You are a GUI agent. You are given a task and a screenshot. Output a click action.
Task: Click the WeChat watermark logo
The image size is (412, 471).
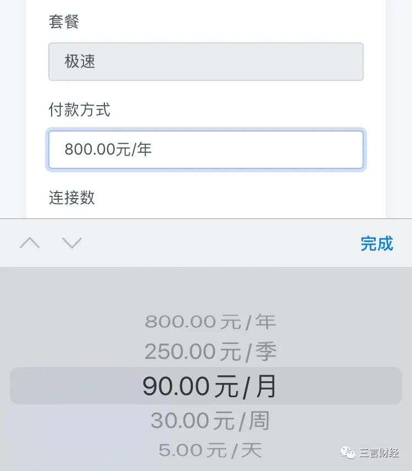(x=348, y=452)
